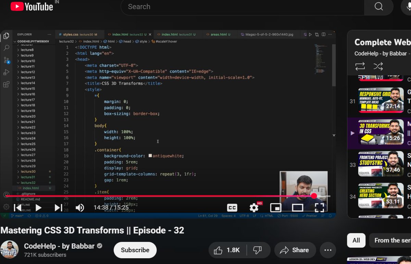The image size is (411, 264).
Task: Skip to the previous video
Action: coord(17,207)
